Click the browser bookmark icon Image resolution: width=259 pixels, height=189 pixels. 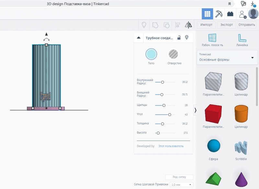(230, 4)
